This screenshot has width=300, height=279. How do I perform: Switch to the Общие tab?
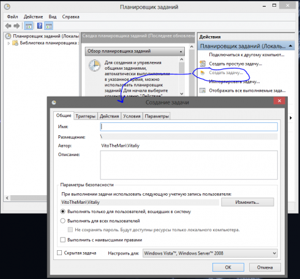[64, 116]
